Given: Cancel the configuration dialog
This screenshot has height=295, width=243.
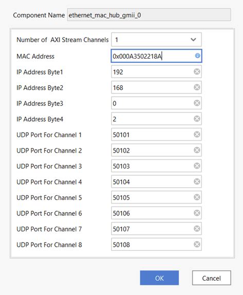Looking at the screenshot, I should 211,278.
